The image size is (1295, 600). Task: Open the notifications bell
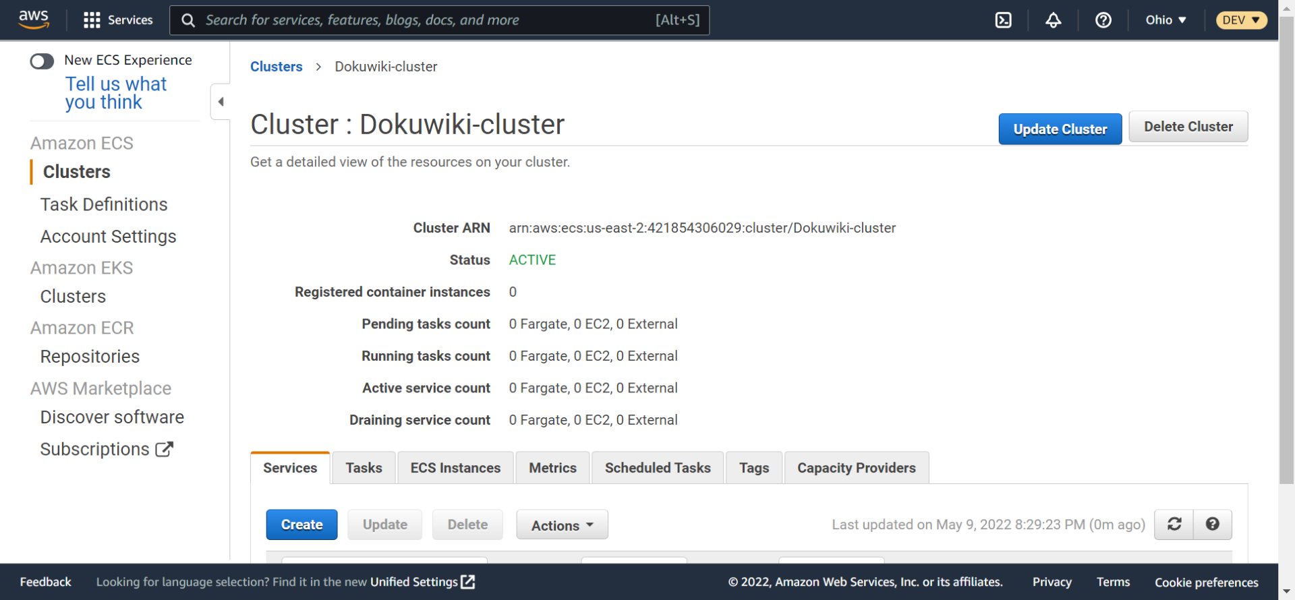1054,20
